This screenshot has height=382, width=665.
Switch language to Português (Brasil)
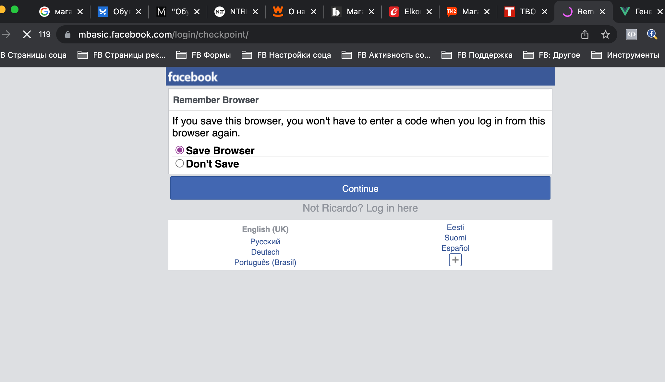[x=265, y=262]
